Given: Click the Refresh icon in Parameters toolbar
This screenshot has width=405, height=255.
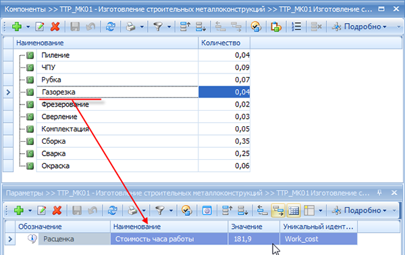Looking at the screenshot, I should 112,210.
